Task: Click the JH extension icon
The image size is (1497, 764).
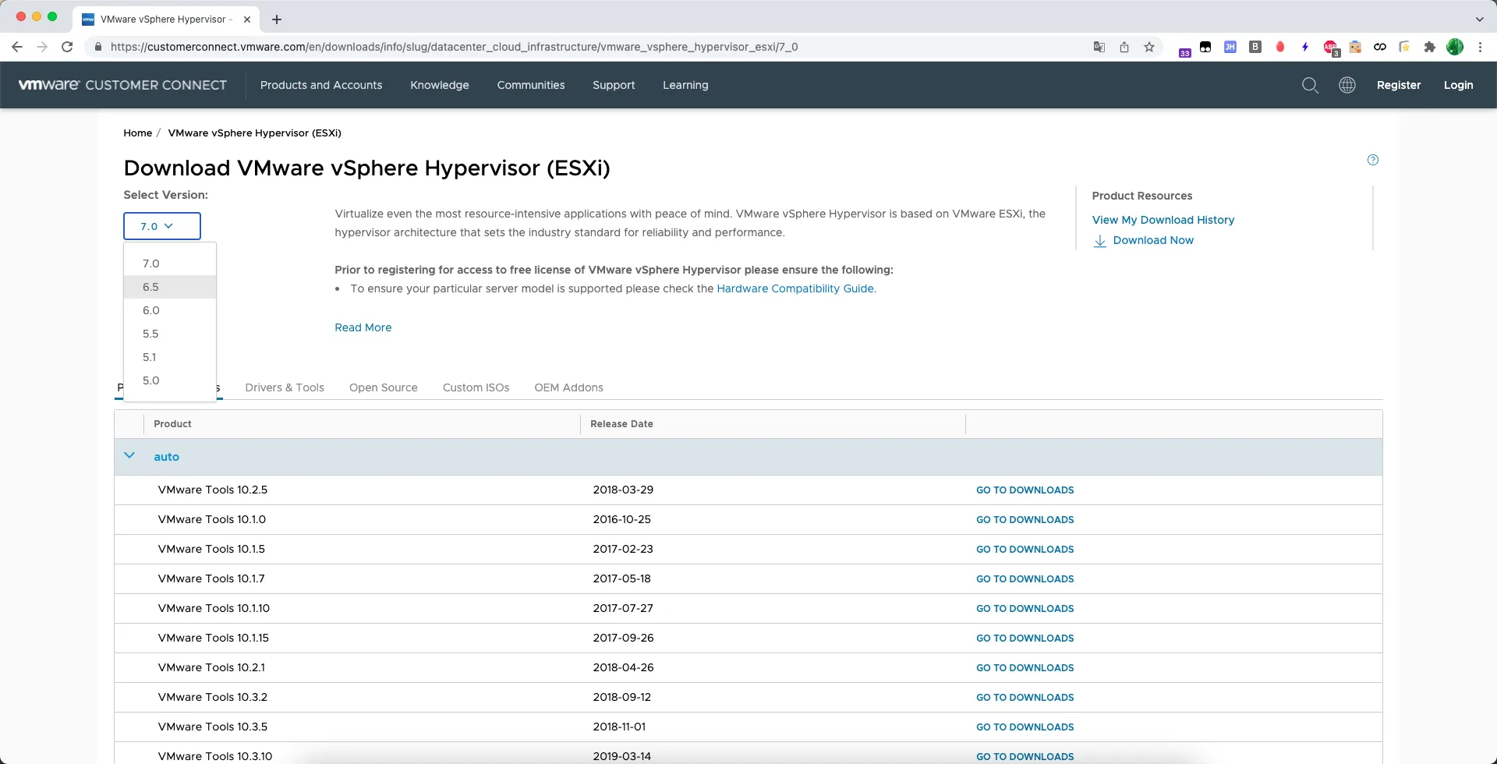Action: point(1230,47)
